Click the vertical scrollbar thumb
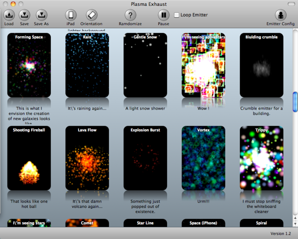The height and width of the screenshot is (239, 298). [295, 102]
